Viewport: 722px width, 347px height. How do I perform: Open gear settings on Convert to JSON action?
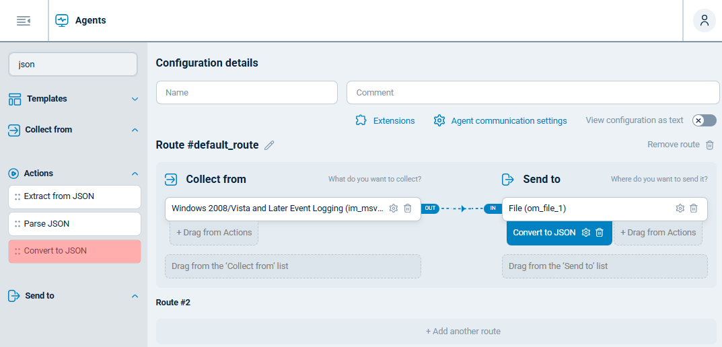[x=586, y=233]
